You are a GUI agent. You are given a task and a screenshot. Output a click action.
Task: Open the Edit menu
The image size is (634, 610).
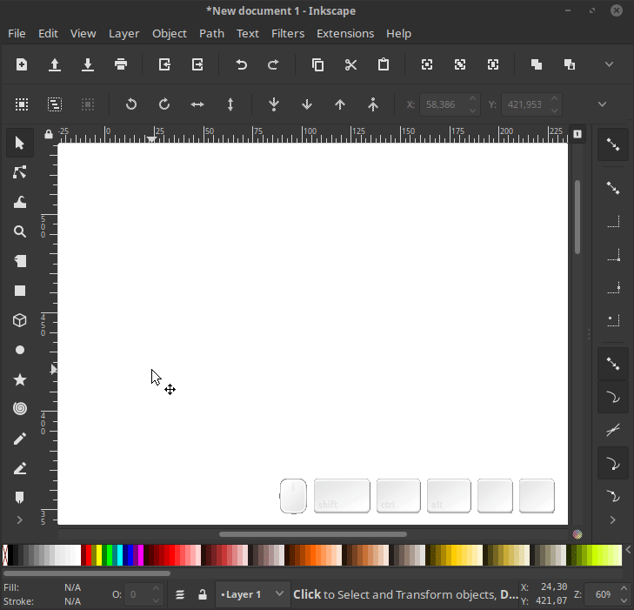48,34
